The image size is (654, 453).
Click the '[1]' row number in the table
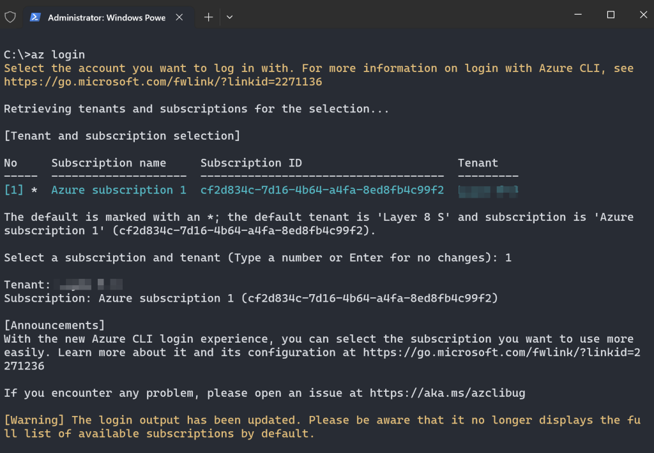(14, 190)
